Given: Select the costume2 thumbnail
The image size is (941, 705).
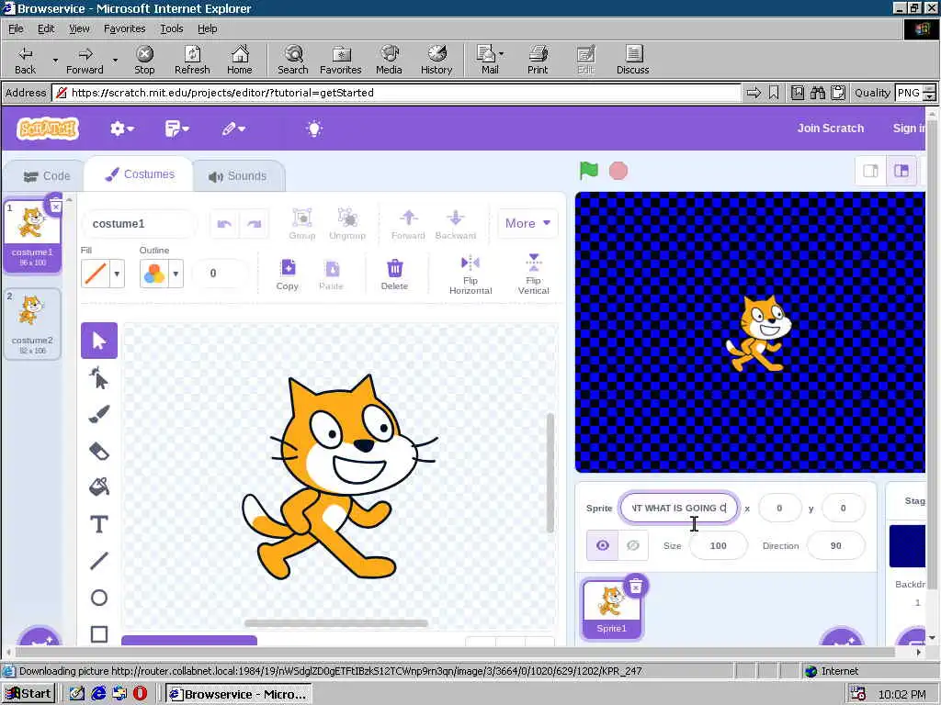Looking at the screenshot, I should (x=32, y=324).
